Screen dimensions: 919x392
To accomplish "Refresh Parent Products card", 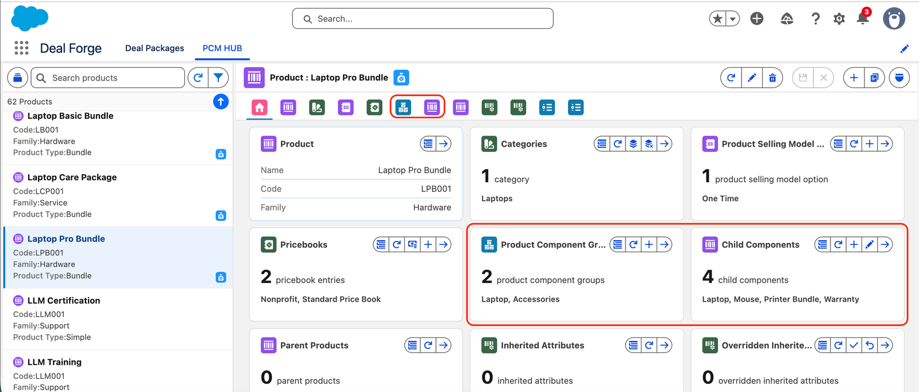I will tap(428, 345).
